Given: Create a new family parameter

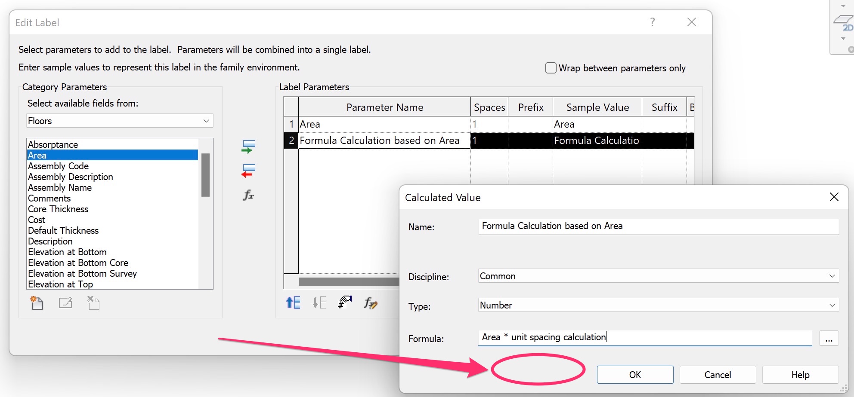Looking at the screenshot, I should click(x=37, y=303).
